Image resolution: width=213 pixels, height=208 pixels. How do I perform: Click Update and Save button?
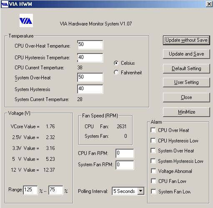point(186,54)
